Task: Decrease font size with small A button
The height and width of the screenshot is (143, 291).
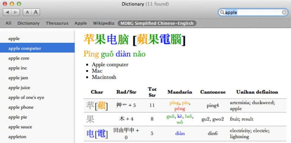Action: click(x=27, y=12)
